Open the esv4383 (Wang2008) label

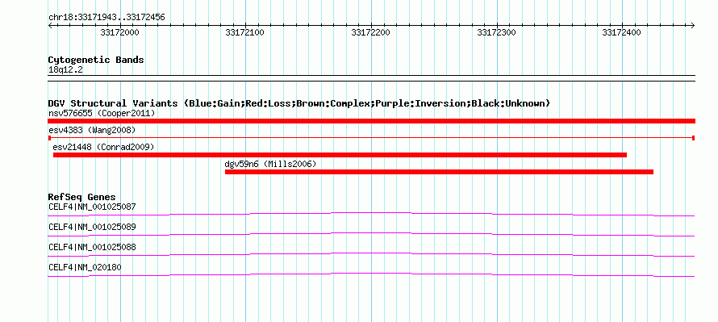(x=92, y=130)
